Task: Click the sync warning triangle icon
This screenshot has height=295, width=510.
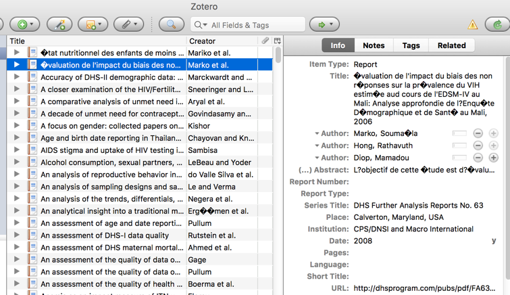Action: point(473,25)
